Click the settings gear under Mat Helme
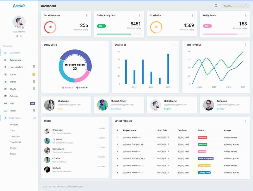This screenshot has height=191, width=253. tap(17, 36)
